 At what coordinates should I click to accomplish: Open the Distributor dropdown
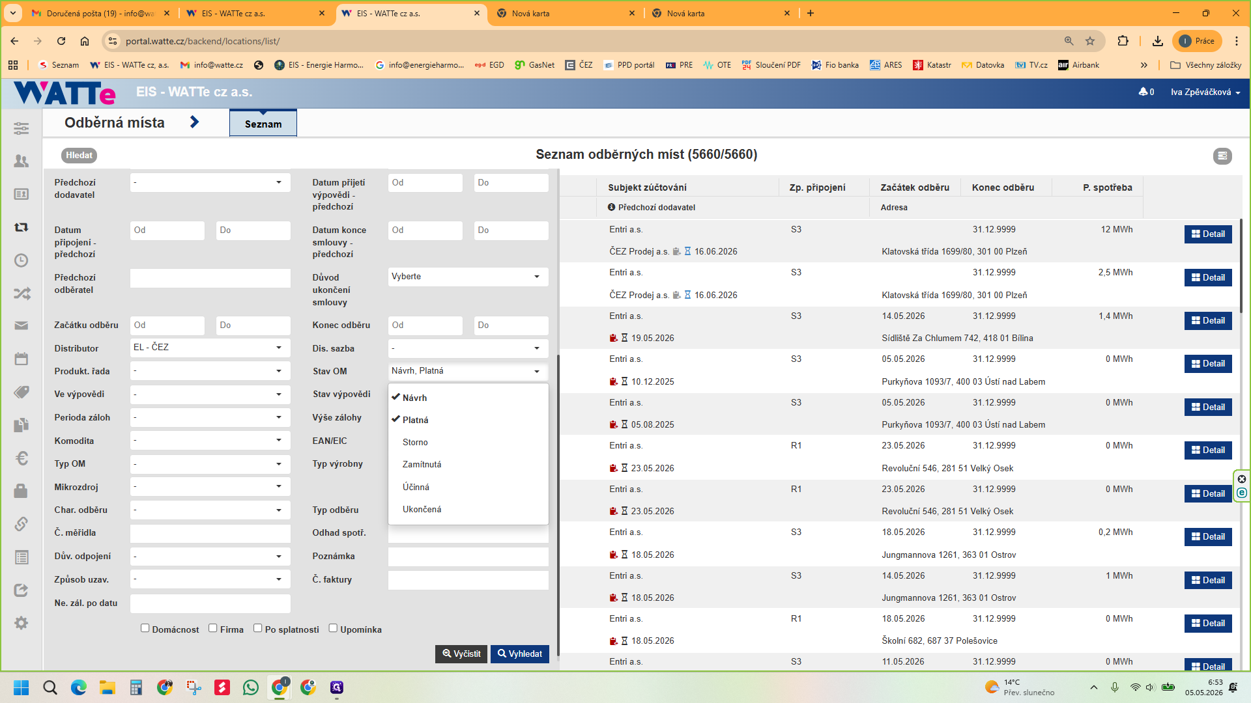click(210, 348)
